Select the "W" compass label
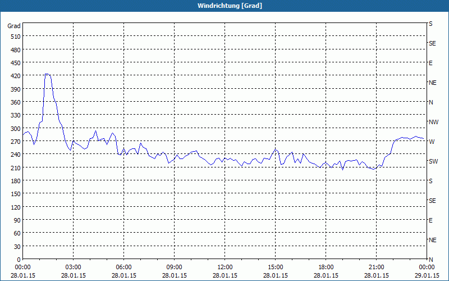449x281 pixels. pyautogui.click(x=432, y=142)
